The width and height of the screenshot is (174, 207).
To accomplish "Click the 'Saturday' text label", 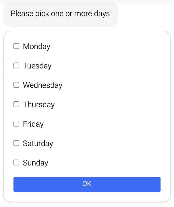I will (38, 143).
